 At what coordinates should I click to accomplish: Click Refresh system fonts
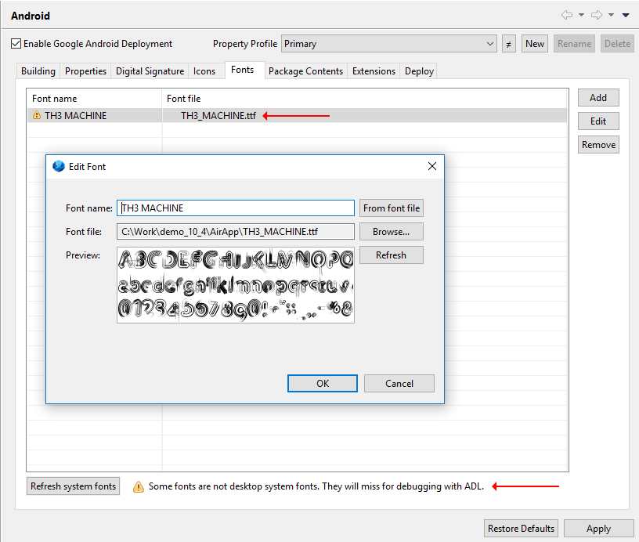coord(73,486)
